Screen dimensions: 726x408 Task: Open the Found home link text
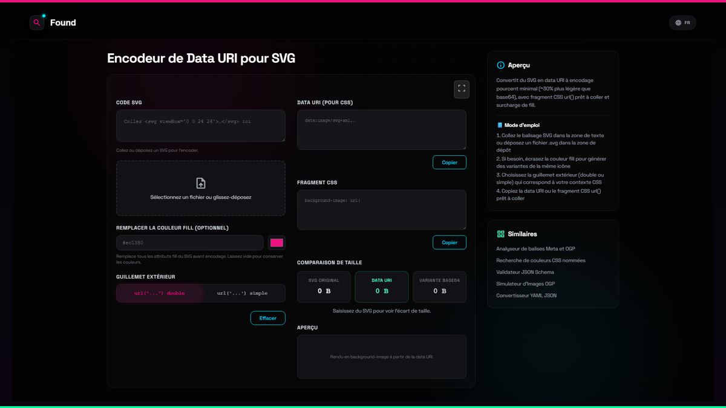(63, 23)
